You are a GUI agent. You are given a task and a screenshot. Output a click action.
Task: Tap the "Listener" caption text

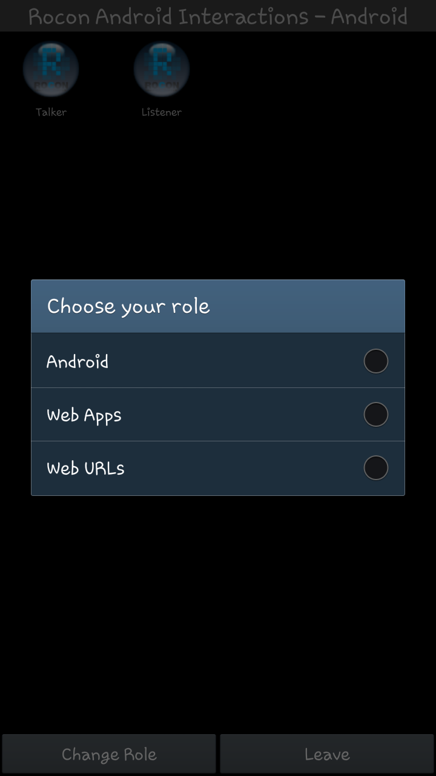coord(162,112)
